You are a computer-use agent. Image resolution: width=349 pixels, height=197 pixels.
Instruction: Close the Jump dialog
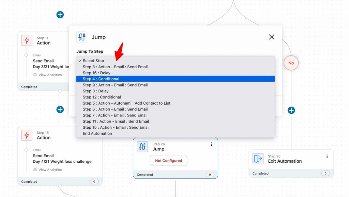coord(272,37)
